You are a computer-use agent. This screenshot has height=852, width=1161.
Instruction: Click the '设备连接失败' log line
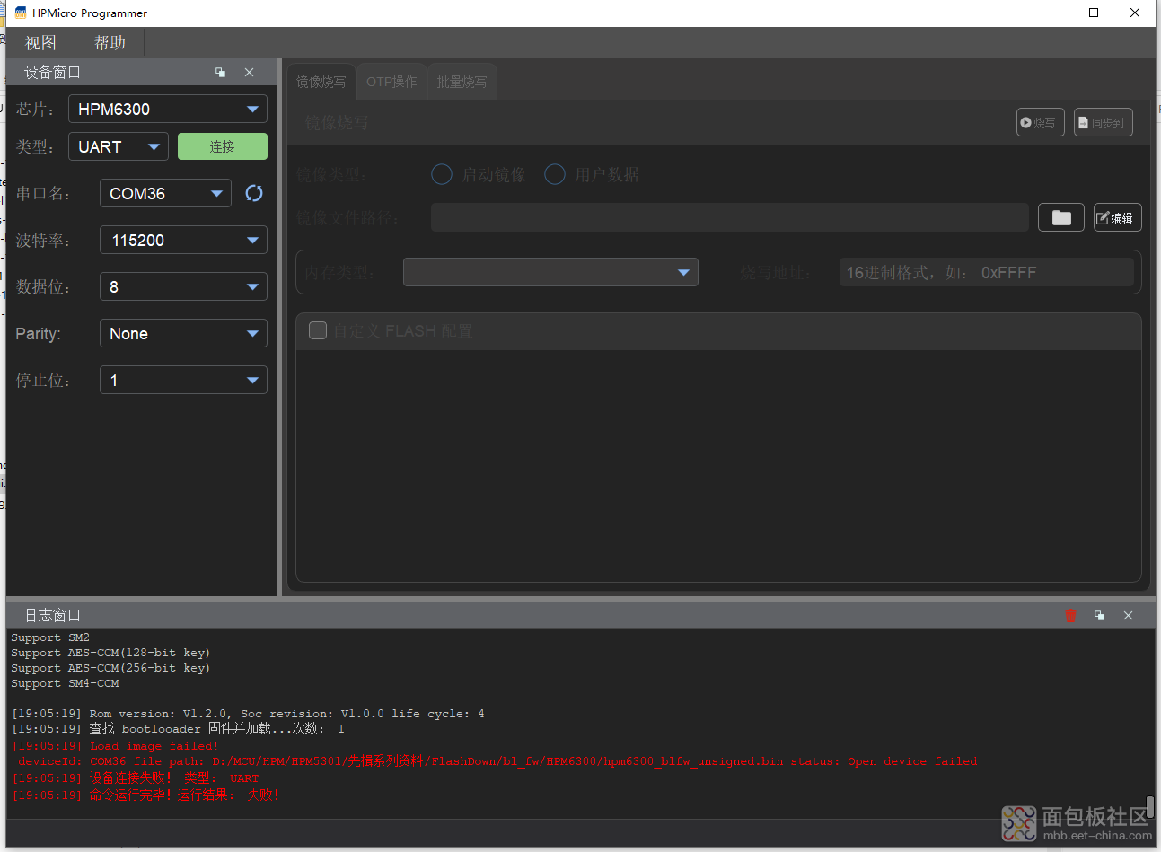(136, 778)
